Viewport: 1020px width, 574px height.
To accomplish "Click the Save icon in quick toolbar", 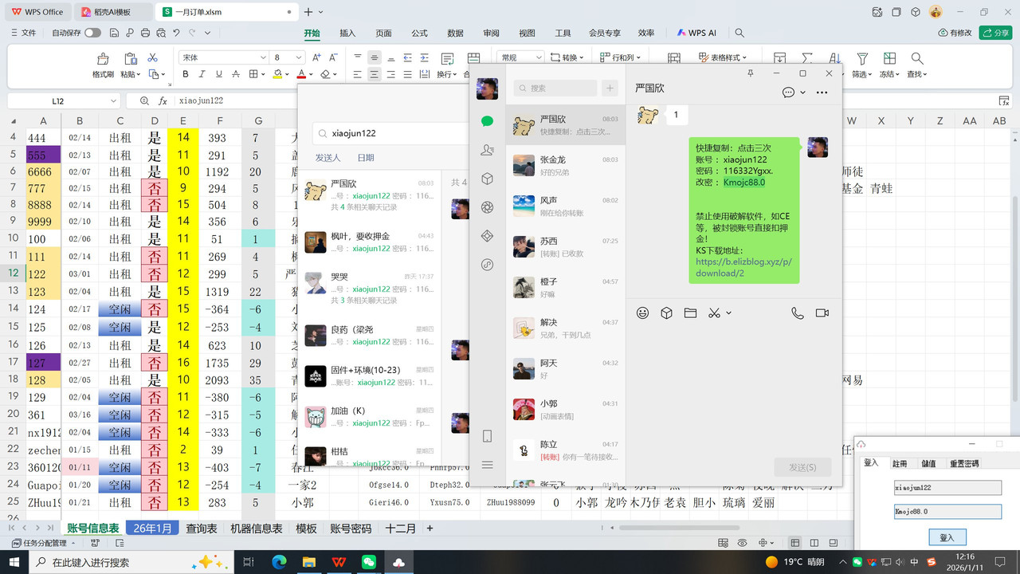I will pyautogui.click(x=115, y=33).
